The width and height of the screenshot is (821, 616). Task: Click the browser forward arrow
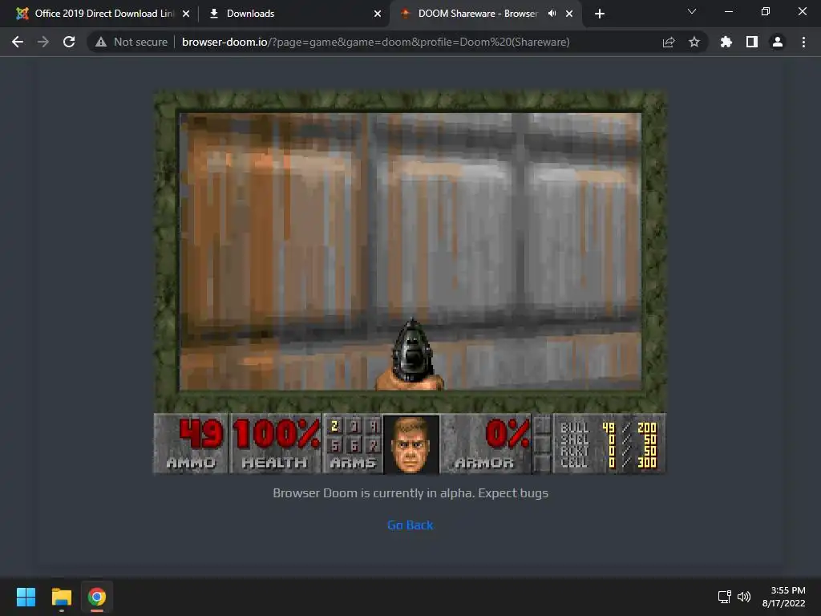click(43, 42)
